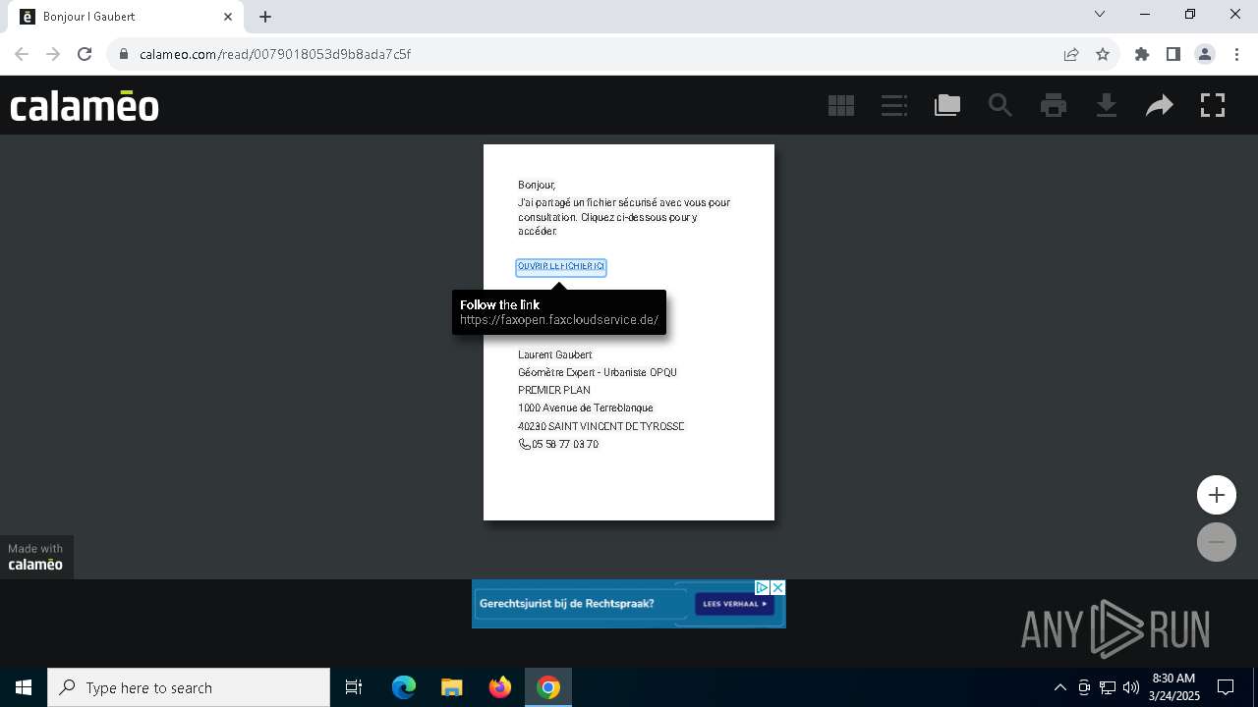This screenshot has height=707, width=1258.
Task: Click the LEES VERHAAL ad button
Action: [734, 604]
